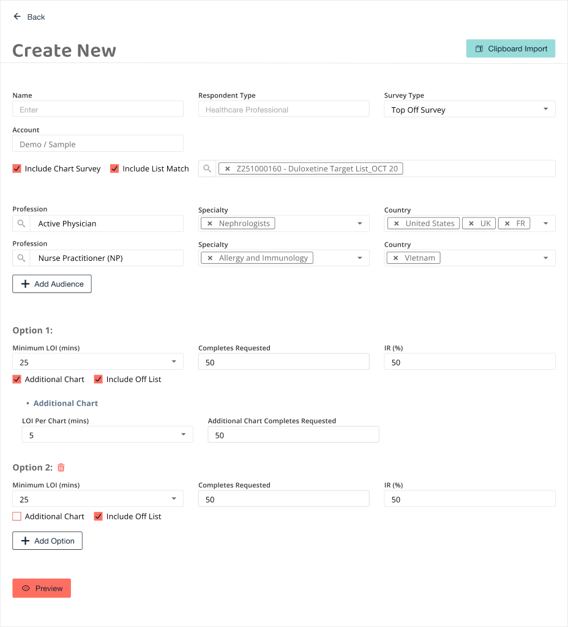This screenshot has width=568, height=627.
Task: Click search icon beside Nurse Practitioner
Action: tap(21, 258)
